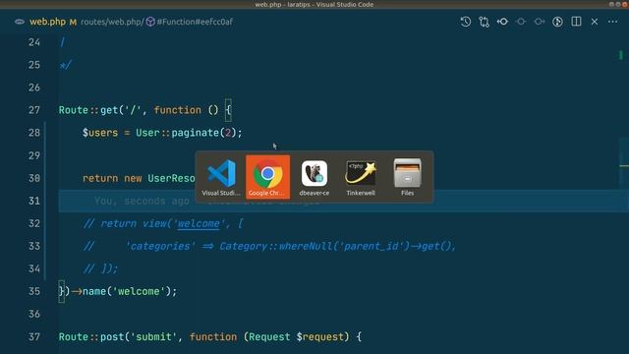Click the compare changes git icon
629x354 pixels.
[x=484, y=22]
